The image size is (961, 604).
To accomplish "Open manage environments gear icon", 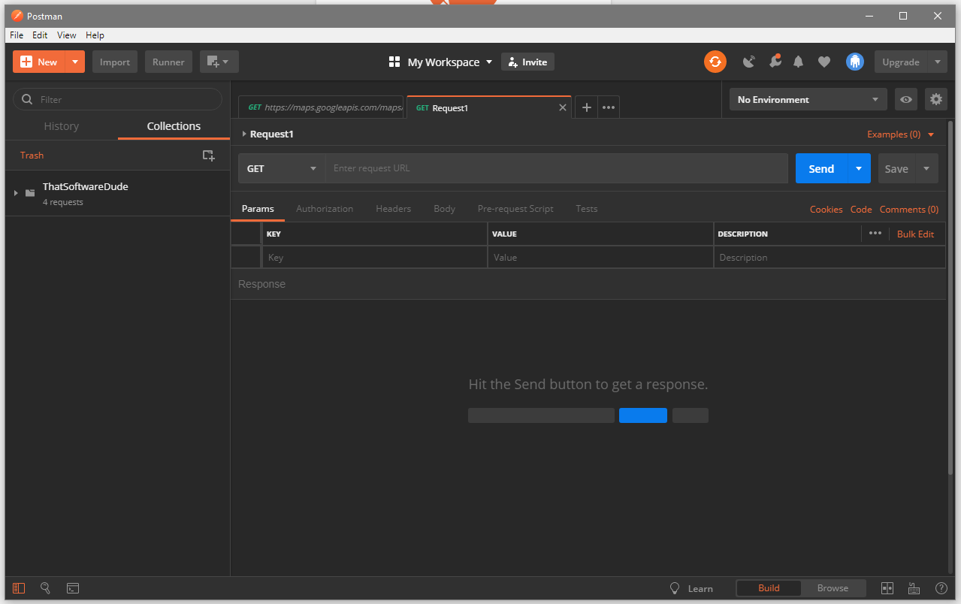I will click(935, 99).
